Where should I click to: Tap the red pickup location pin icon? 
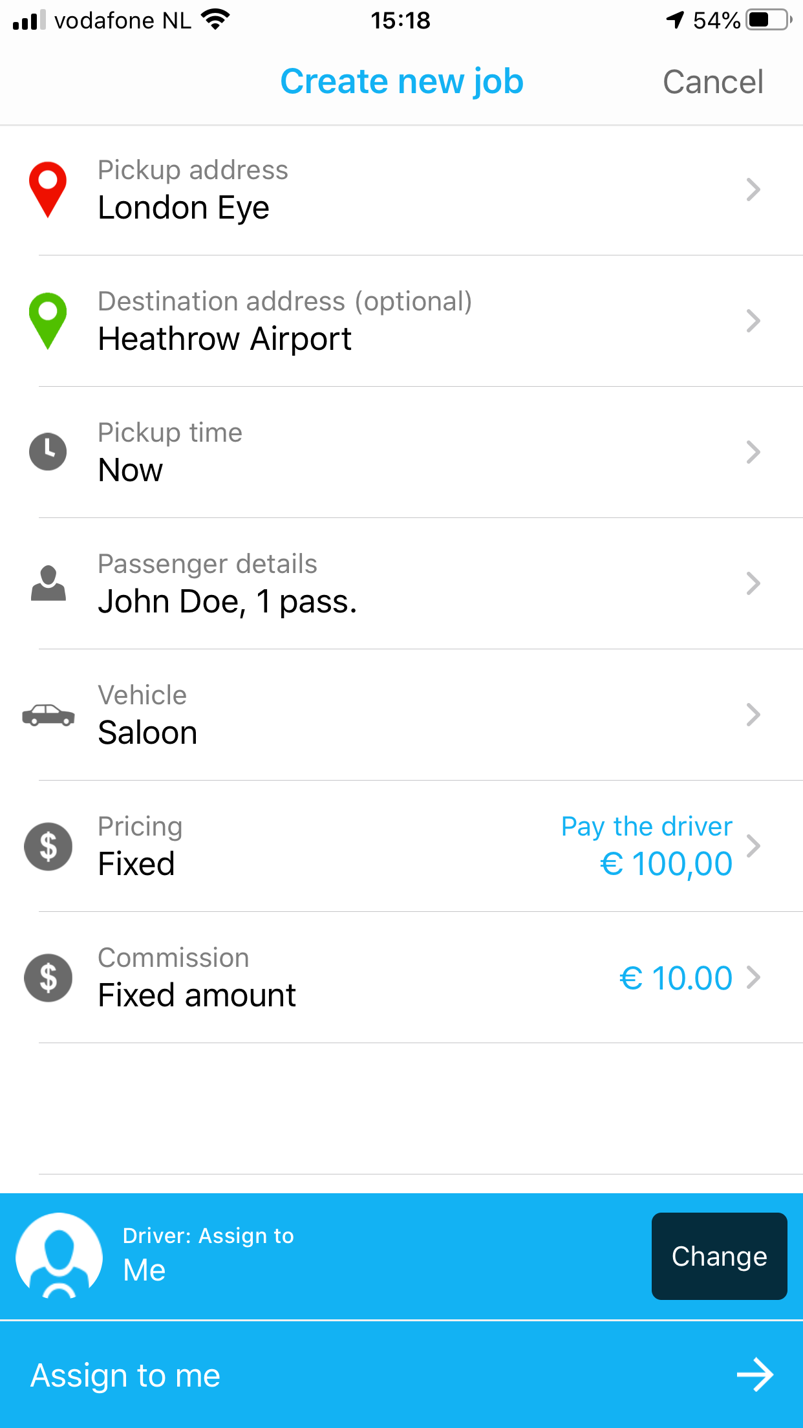click(48, 188)
